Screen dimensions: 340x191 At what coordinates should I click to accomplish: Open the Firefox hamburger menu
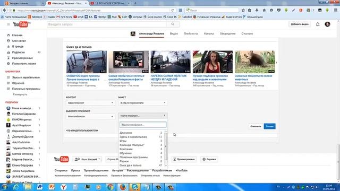tap(336, 10)
